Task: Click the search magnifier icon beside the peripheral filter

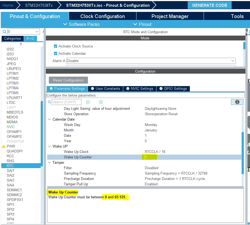Action: (x=5, y=32)
